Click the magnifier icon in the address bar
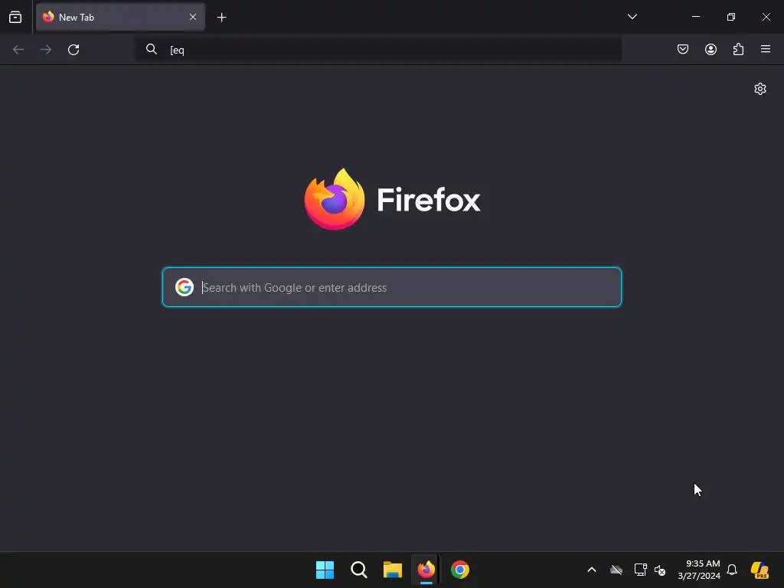The height and width of the screenshot is (588, 784). (x=152, y=49)
